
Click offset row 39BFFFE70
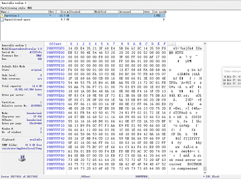pos(55,83)
